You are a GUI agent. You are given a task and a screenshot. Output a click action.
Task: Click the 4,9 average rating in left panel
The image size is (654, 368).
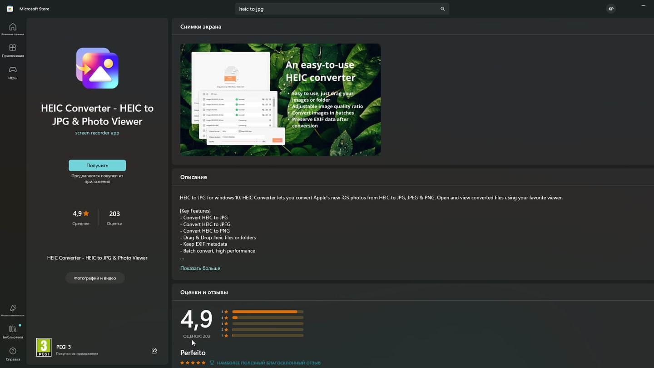(x=81, y=214)
